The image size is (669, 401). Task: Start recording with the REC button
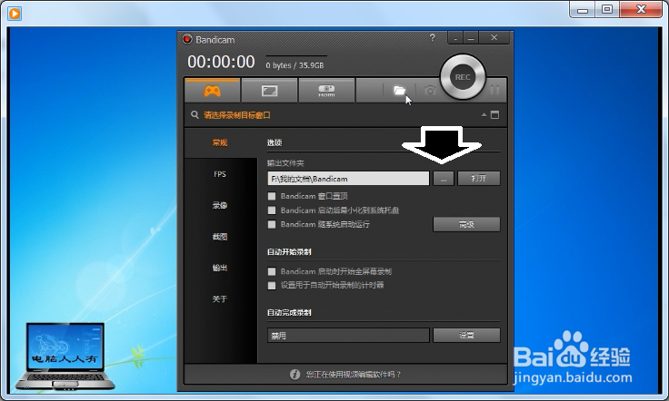463,77
